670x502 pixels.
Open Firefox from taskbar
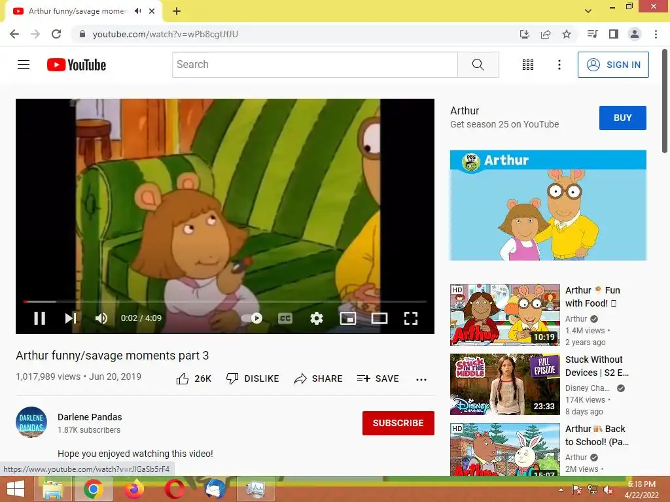133,489
